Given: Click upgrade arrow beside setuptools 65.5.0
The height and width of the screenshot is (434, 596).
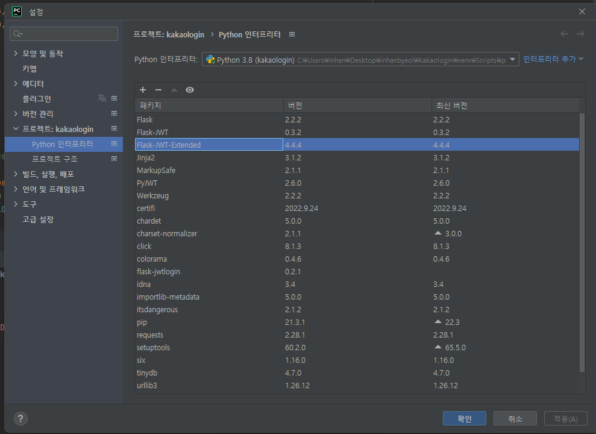Looking at the screenshot, I should coord(438,347).
